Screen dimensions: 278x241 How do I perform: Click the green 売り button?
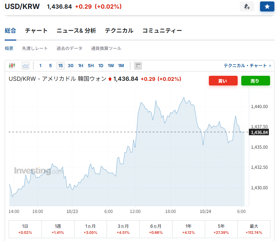coord(255,81)
